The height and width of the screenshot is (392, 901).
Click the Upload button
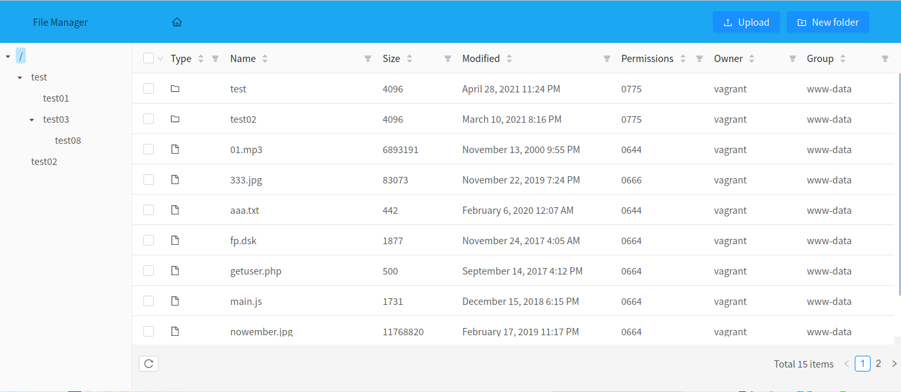click(x=746, y=22)
